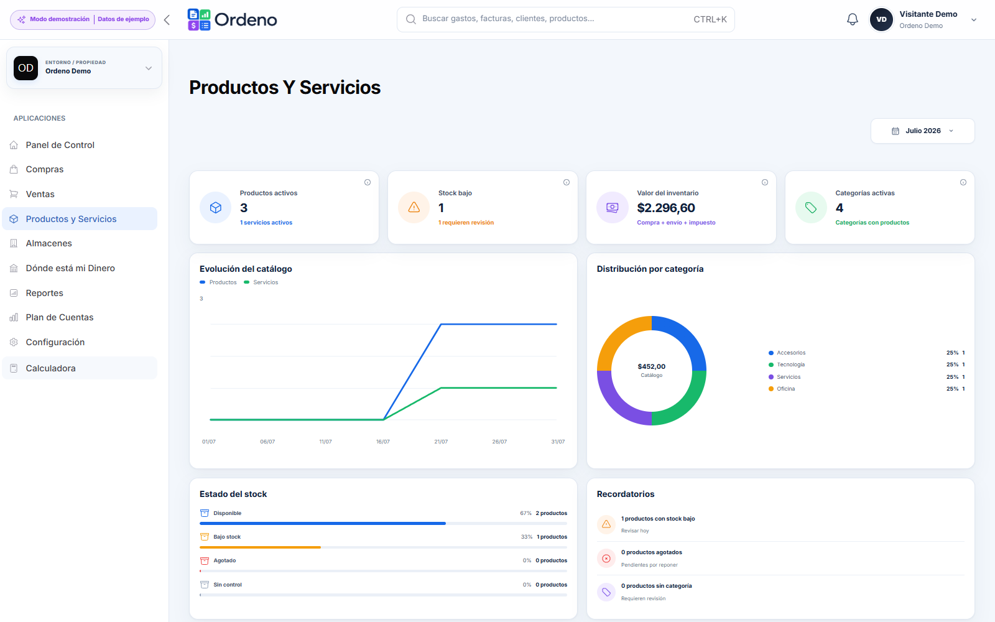The width and height of the screenshot is (995, 622).
Task: Go to Ventas
Action: point(80,194)
